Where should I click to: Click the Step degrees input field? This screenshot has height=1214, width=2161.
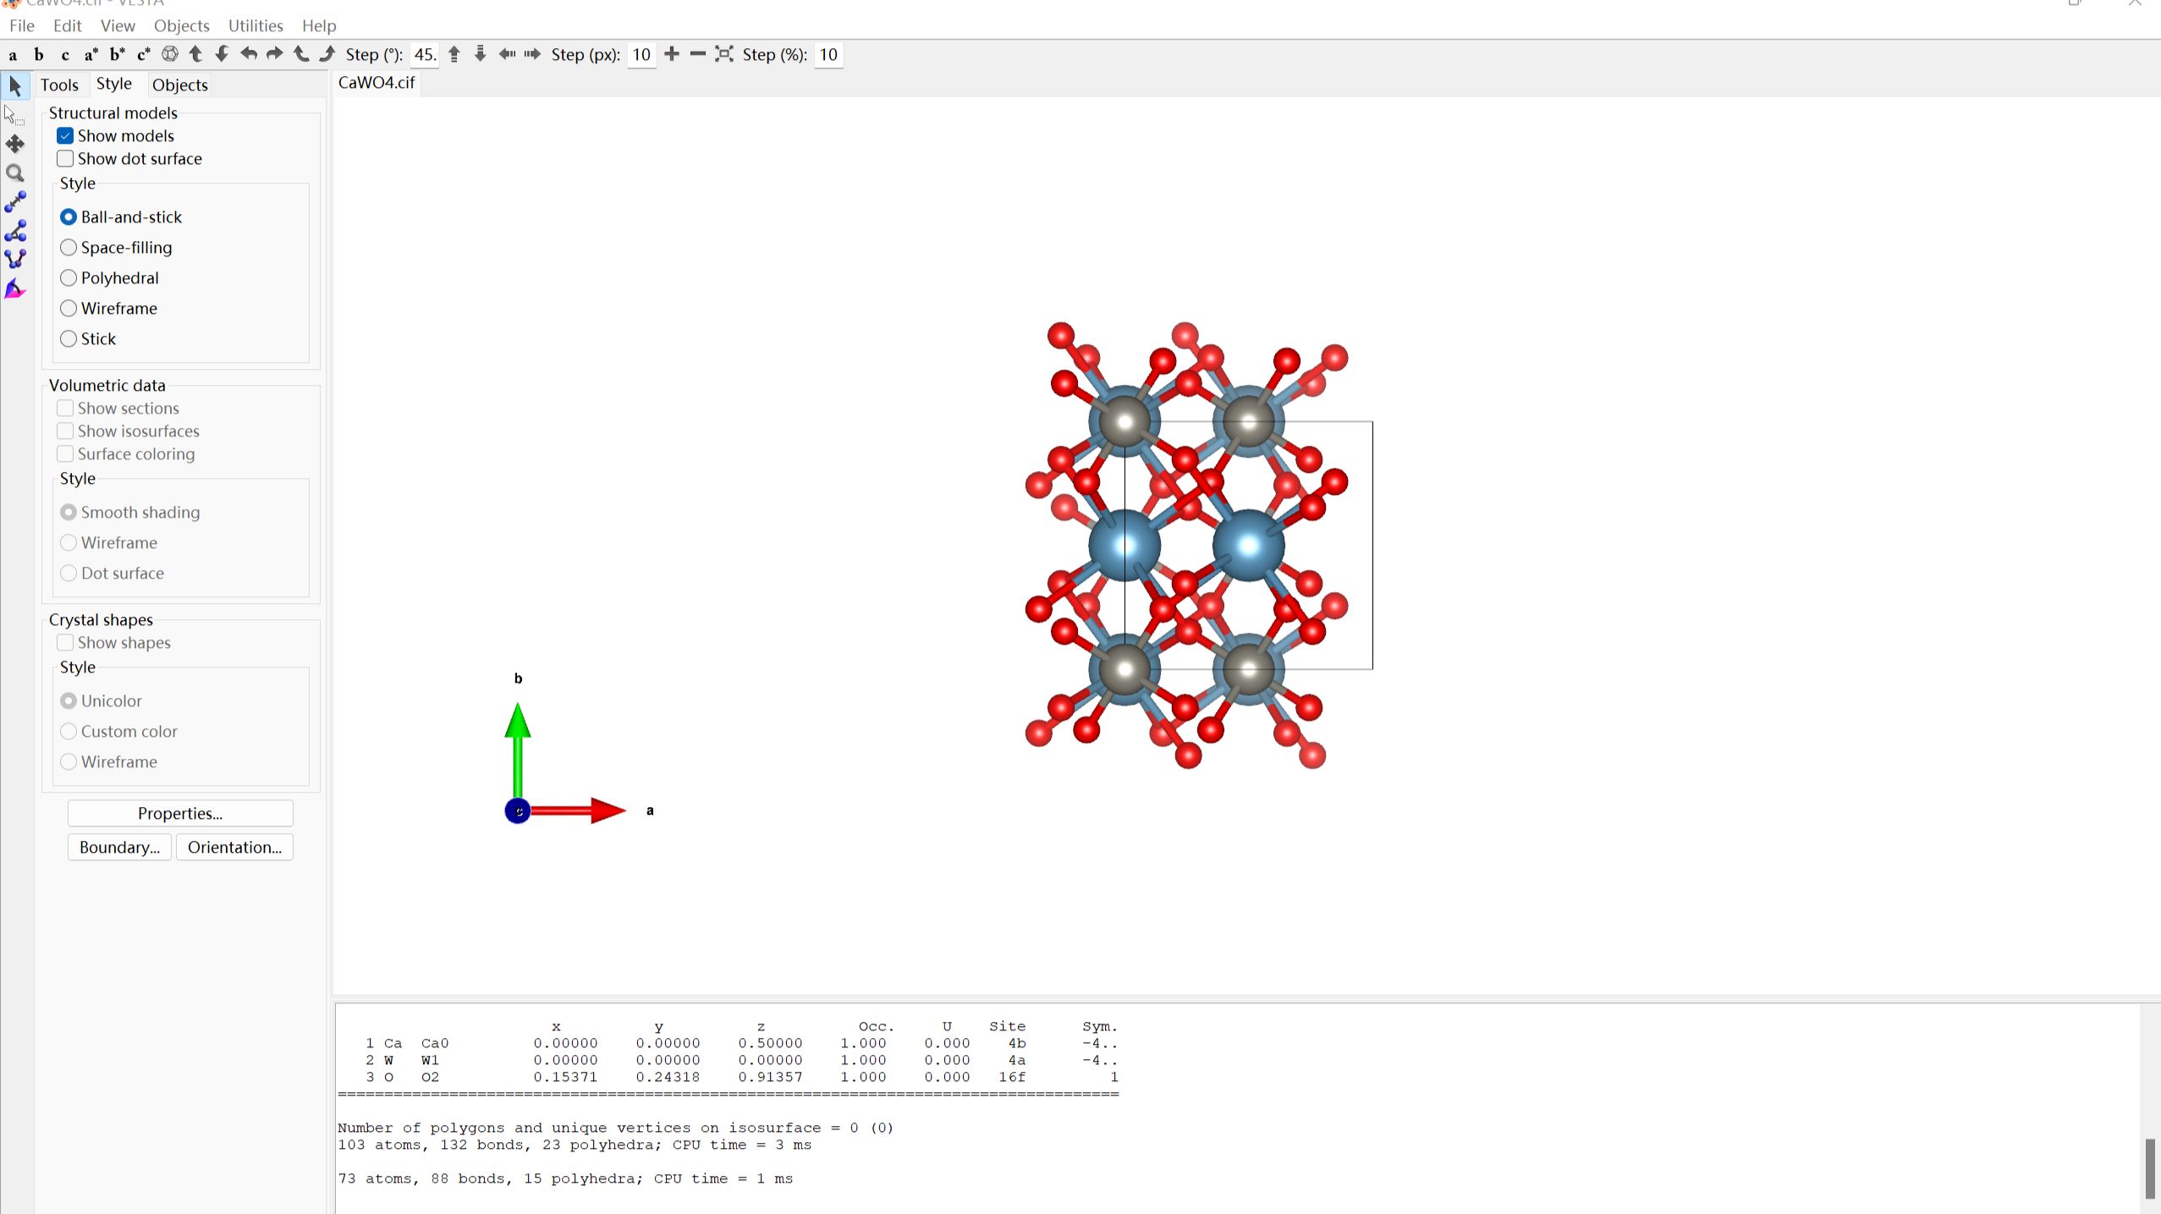click(425, 55)
